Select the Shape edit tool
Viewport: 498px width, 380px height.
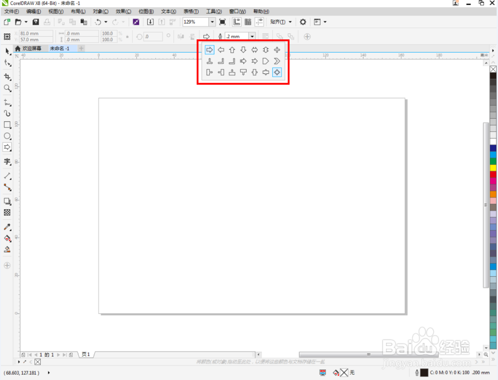[7, 63]
